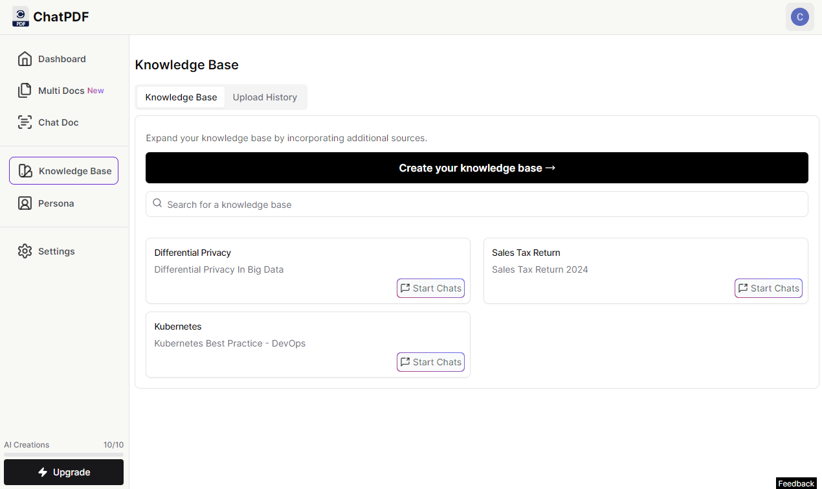Click the Persona profile icon
Screen dimensions: 822x489
[25, 203]
